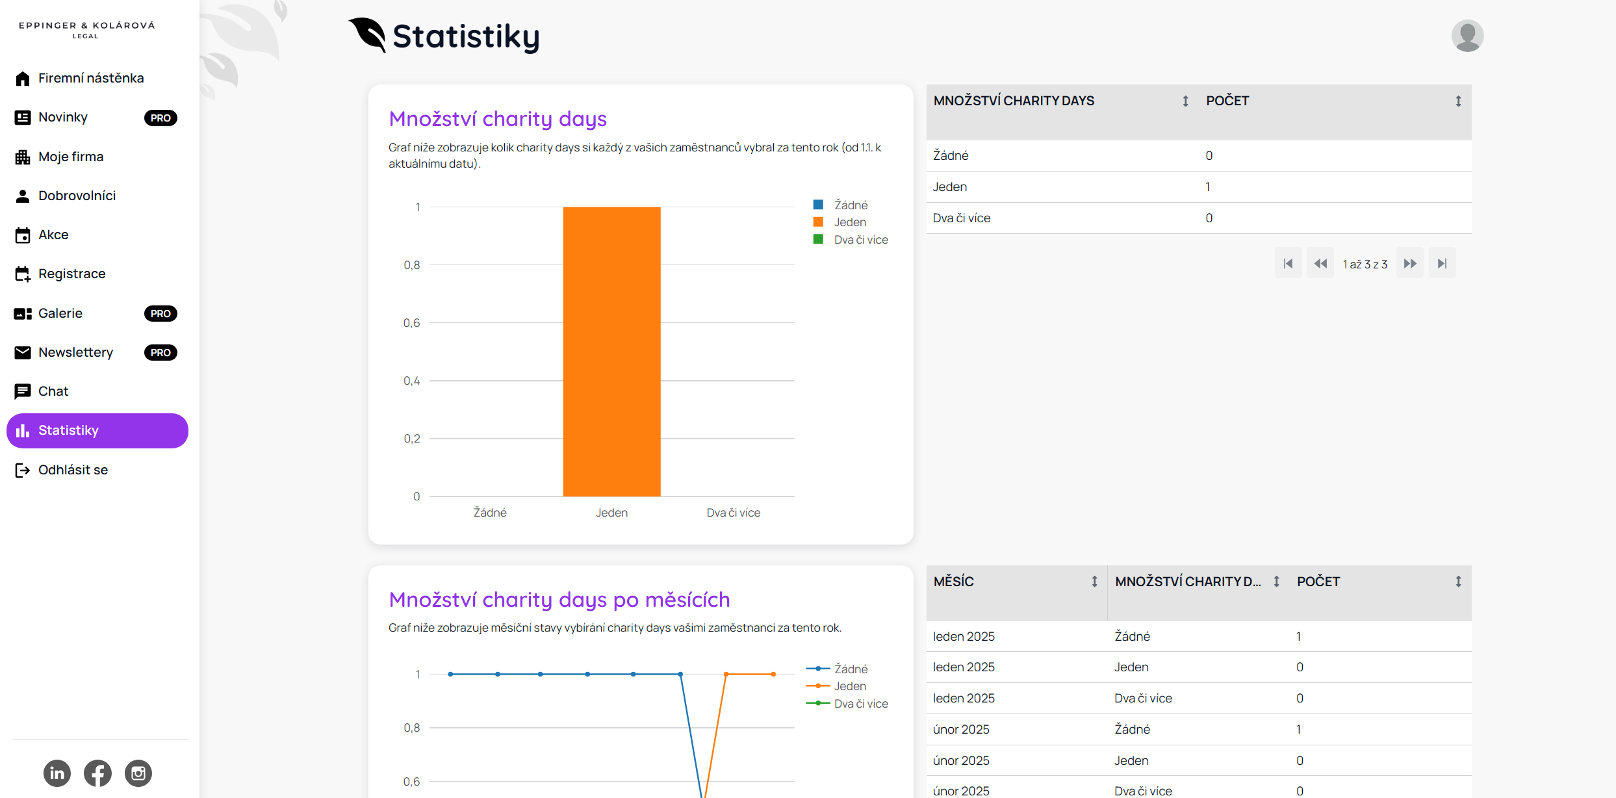Open the LinkedIn social icon
1616x798 pixels.
tap(57, 773)
